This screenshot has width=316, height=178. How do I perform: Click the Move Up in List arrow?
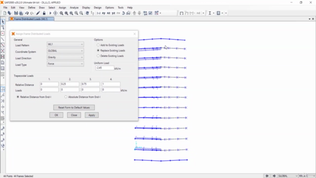tap(134, 13)
